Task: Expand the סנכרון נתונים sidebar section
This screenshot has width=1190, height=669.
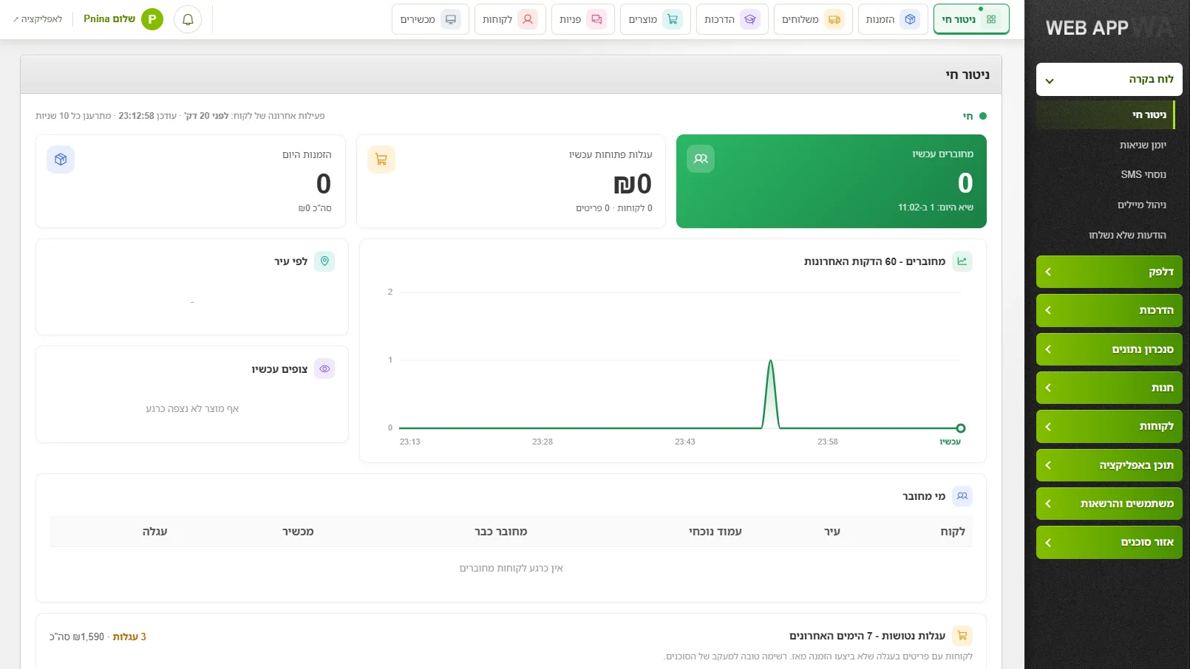Action: coord(1109,349)
